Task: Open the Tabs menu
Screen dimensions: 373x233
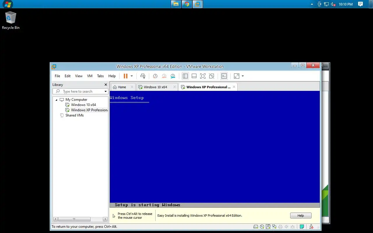Action: tap(100, 76)
